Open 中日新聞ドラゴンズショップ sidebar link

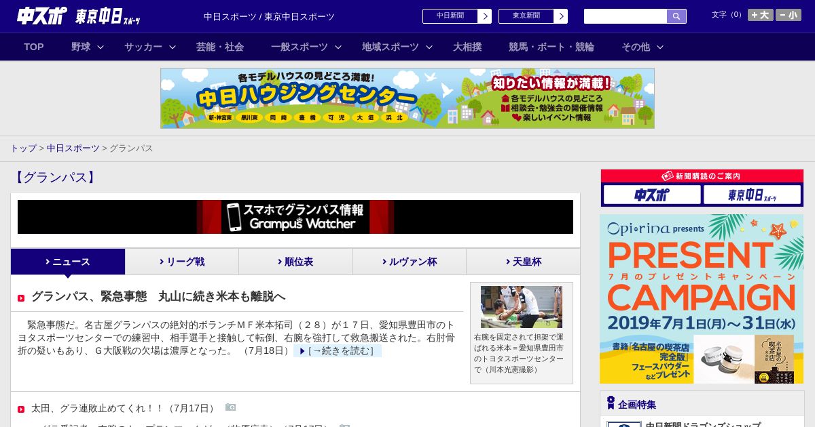[x=703, y=424]
